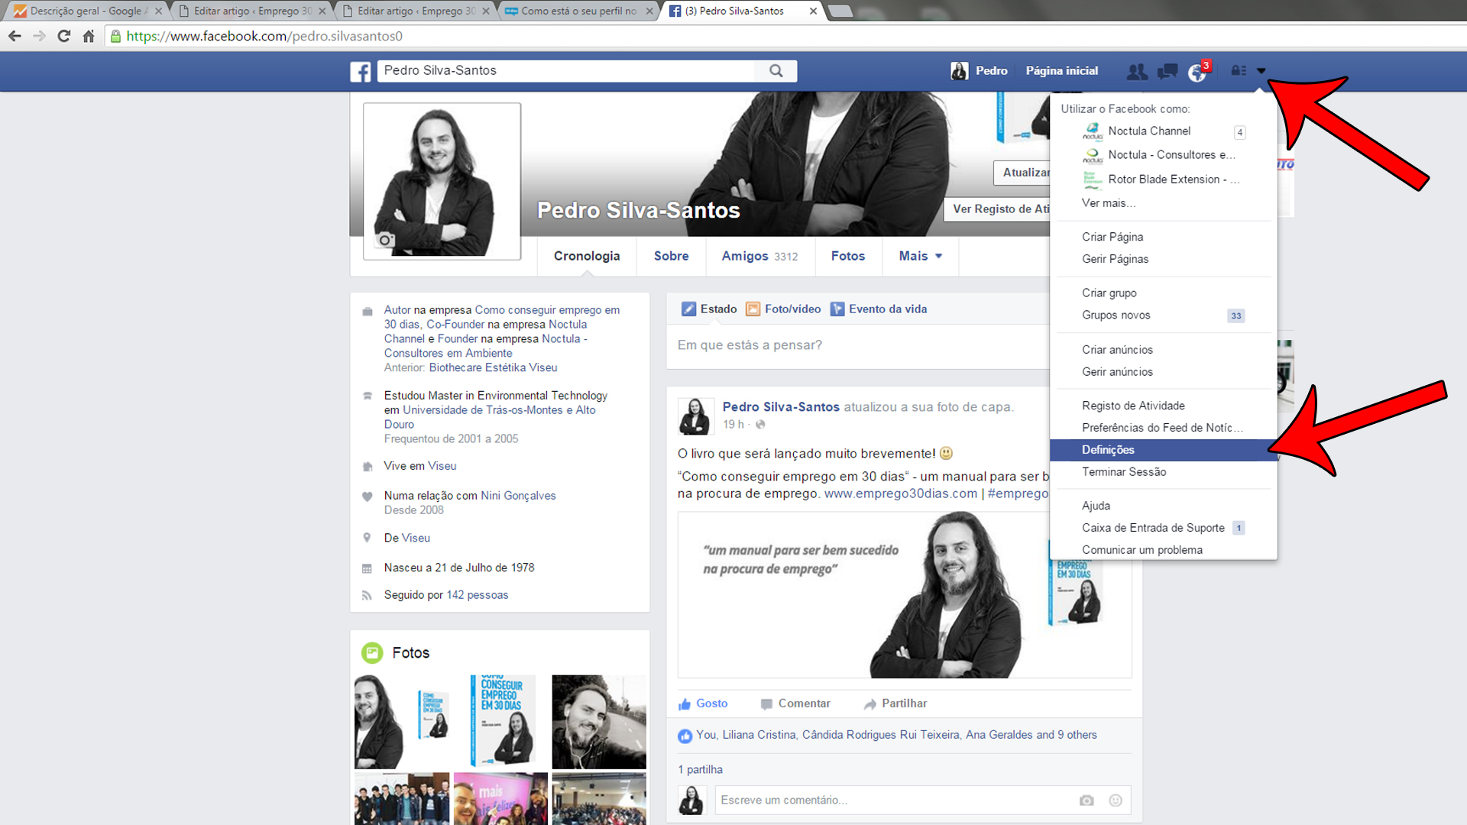Switch to the Sobre tab
Image resolution: width=1467 pixels, height=825 pixels.
[x=670, y=256]
